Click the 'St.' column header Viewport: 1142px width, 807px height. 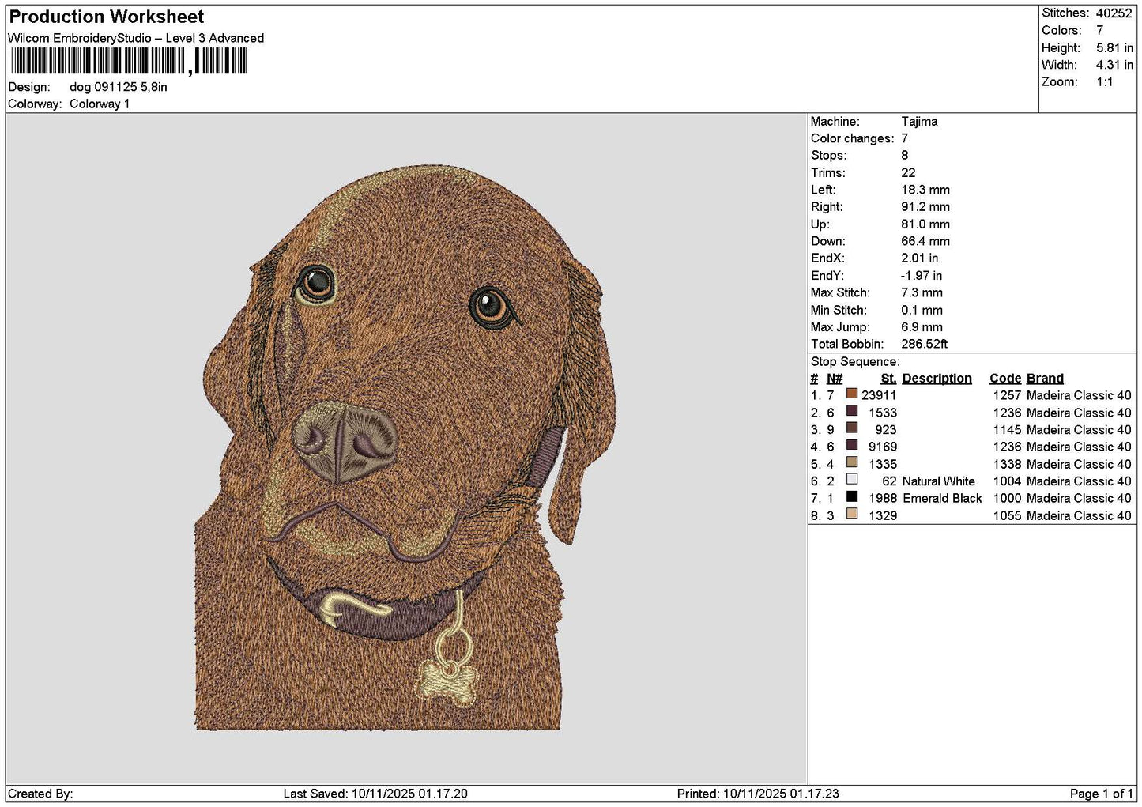pos(888,379)
